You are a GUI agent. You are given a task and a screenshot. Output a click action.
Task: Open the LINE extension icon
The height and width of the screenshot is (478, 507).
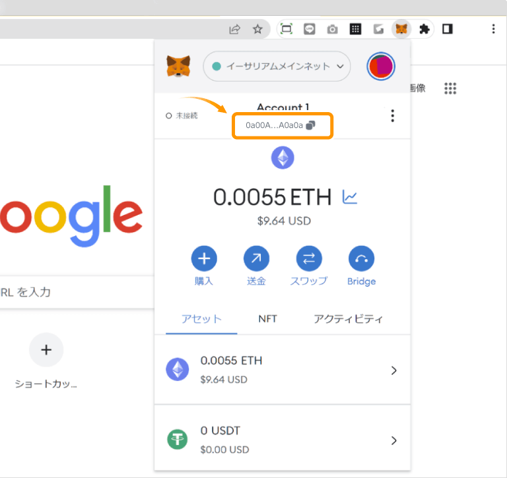click(310, 30)
